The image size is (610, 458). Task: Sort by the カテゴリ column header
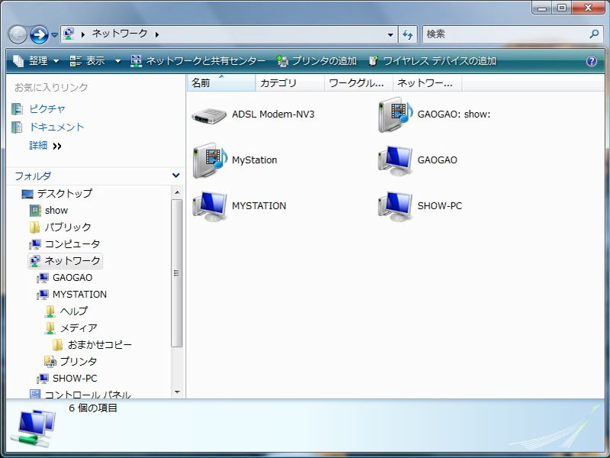[289, 83]
